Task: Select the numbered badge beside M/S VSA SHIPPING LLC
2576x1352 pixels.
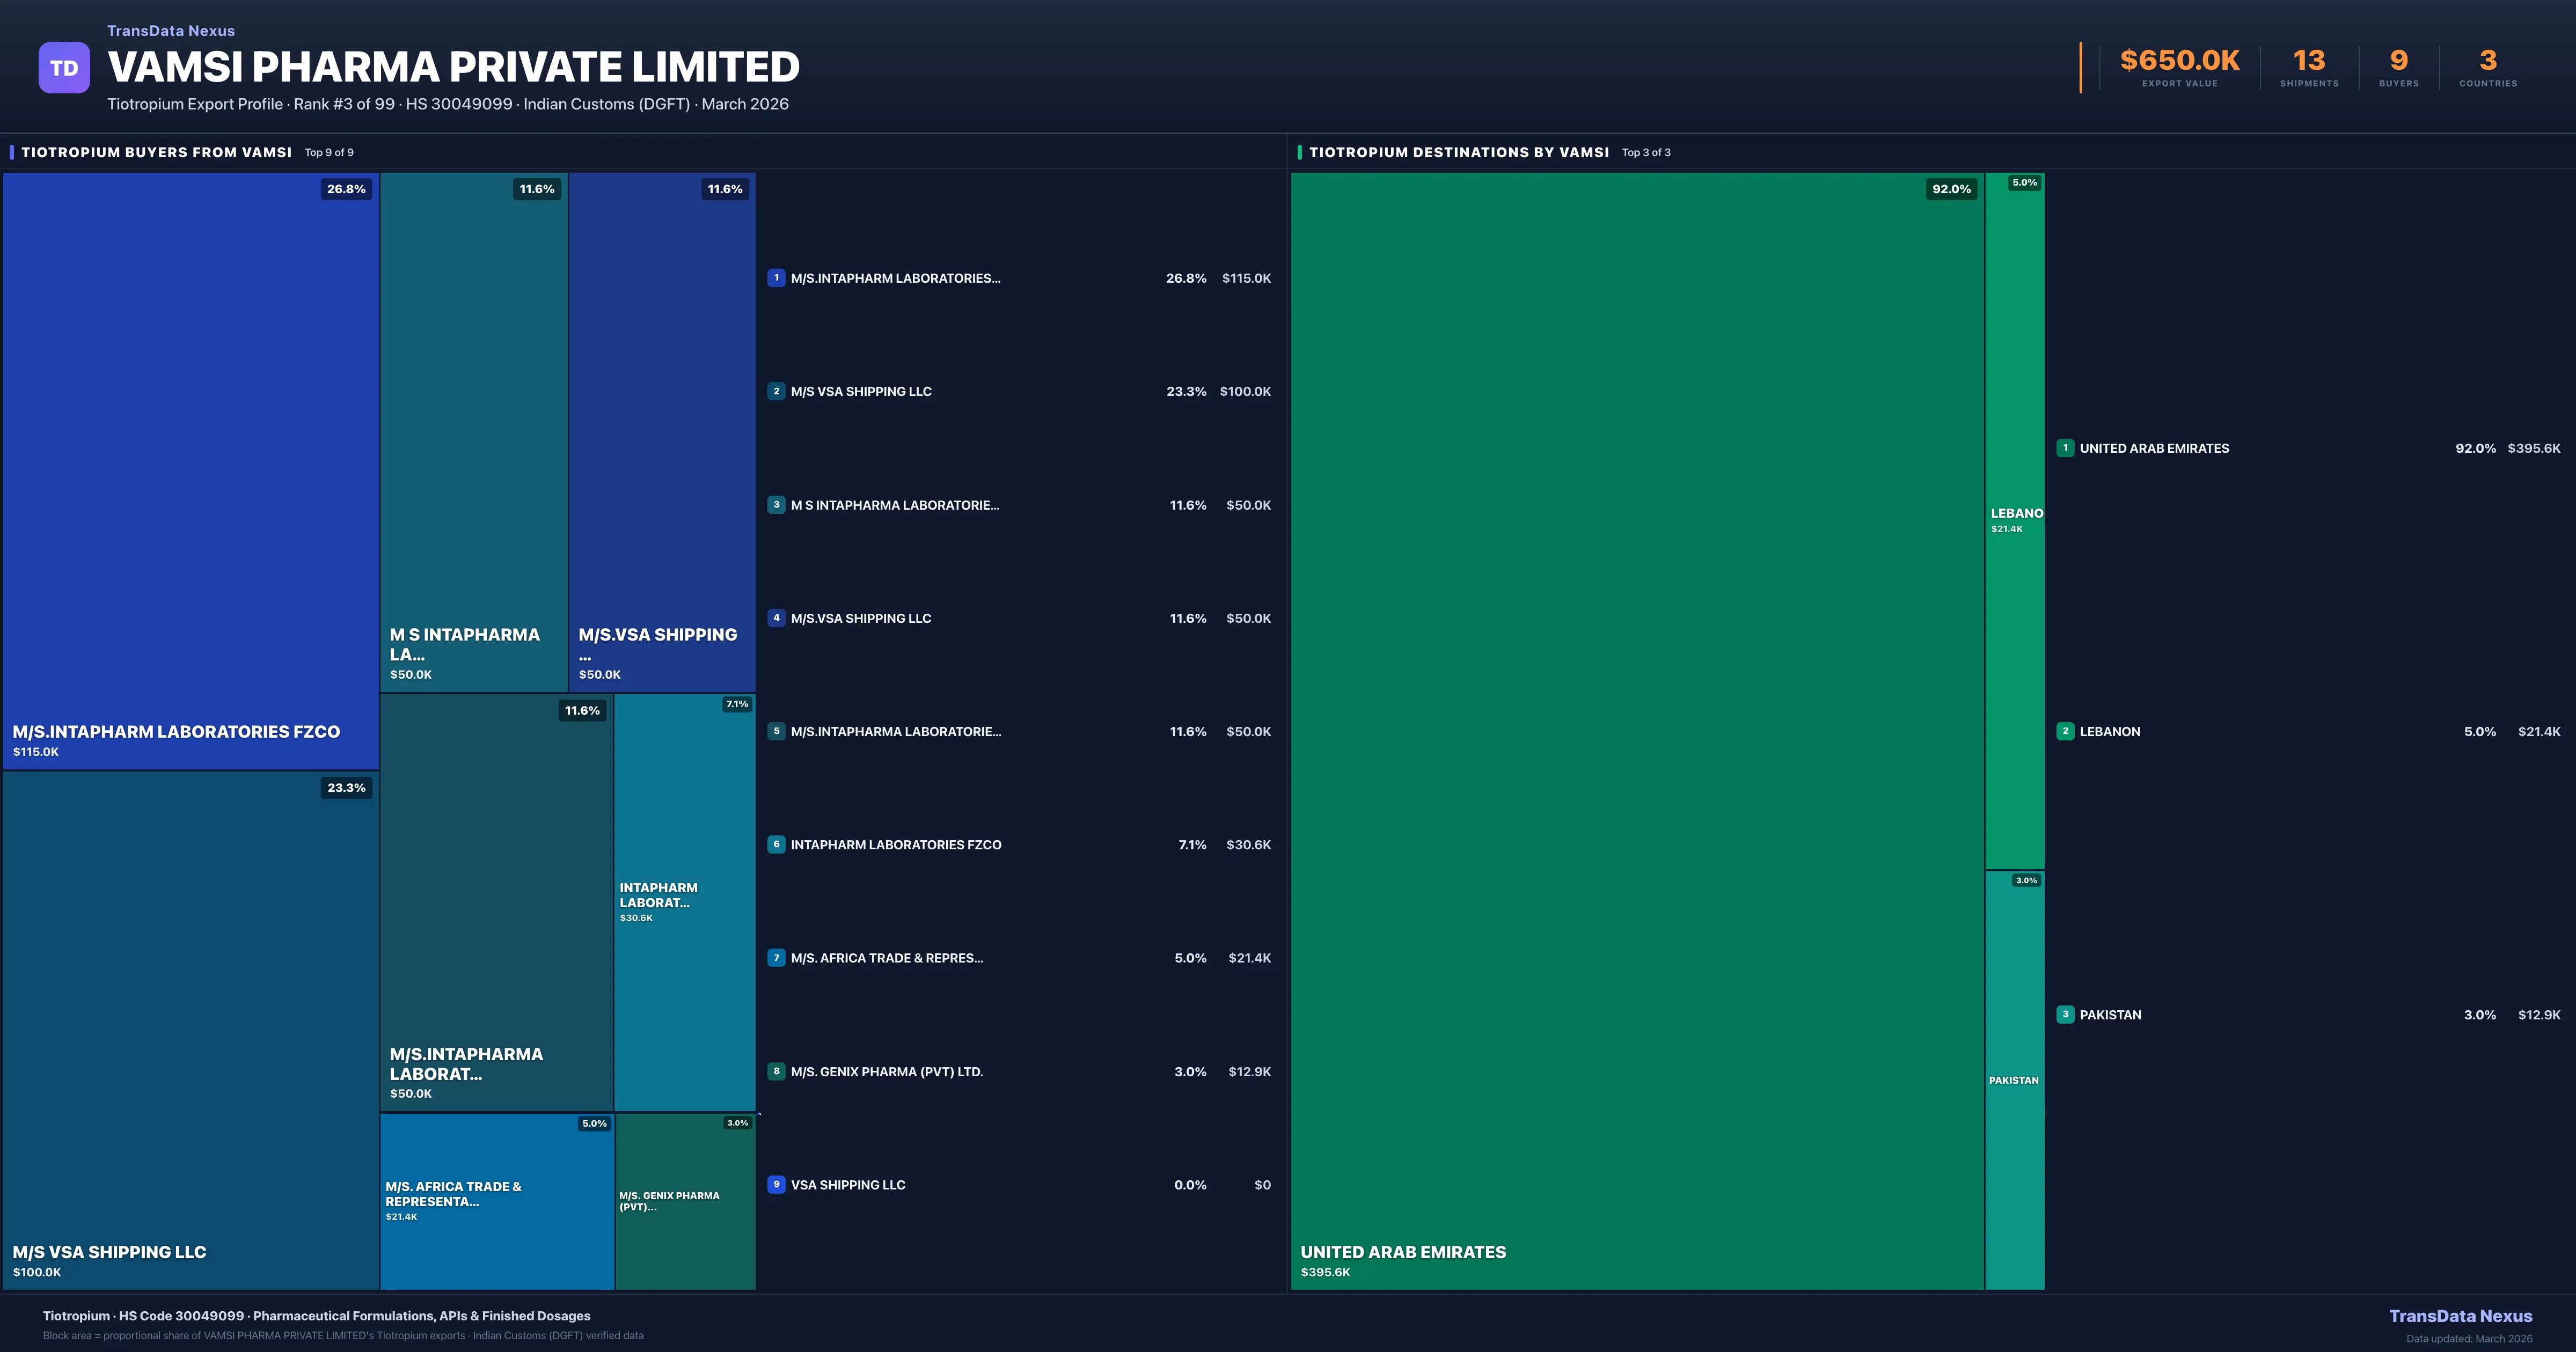Action: coord(777,391)
